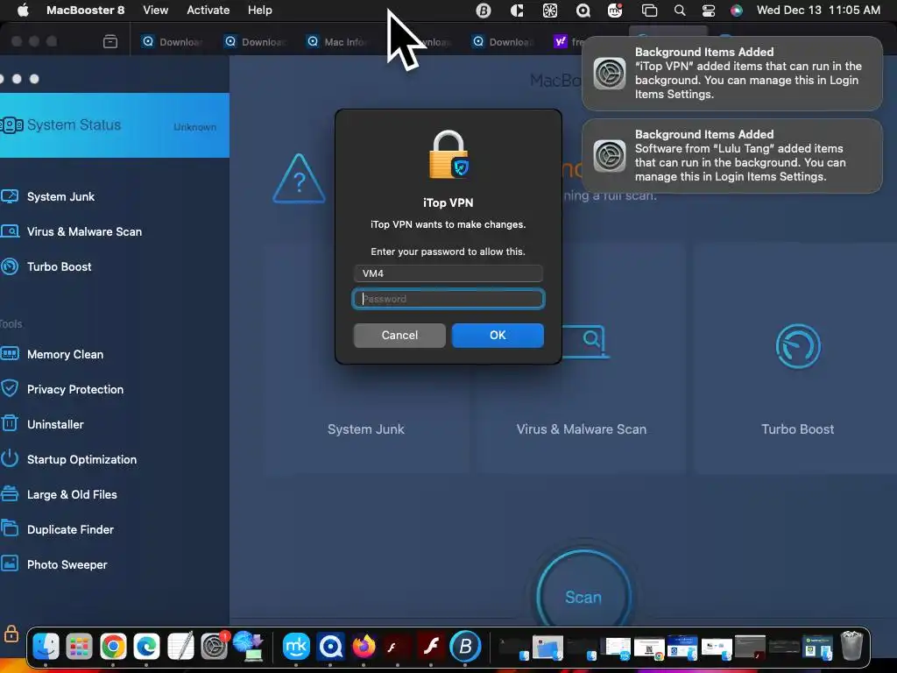
Task: Open the Apple menu
Action: 23,11
